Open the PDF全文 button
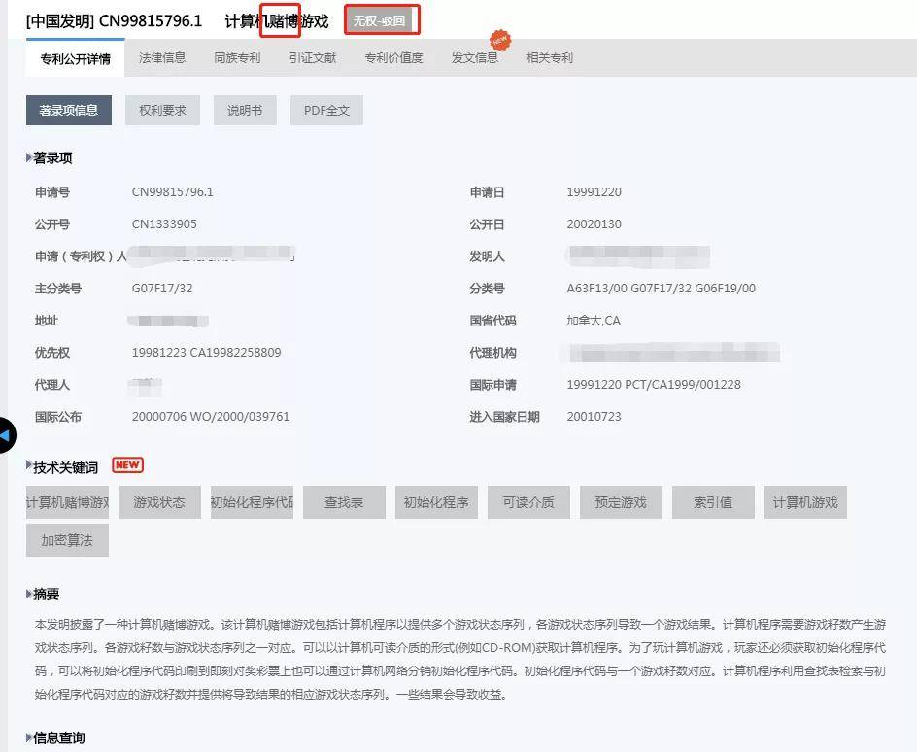Screen dimensions: 917x752 click(326, 110)
